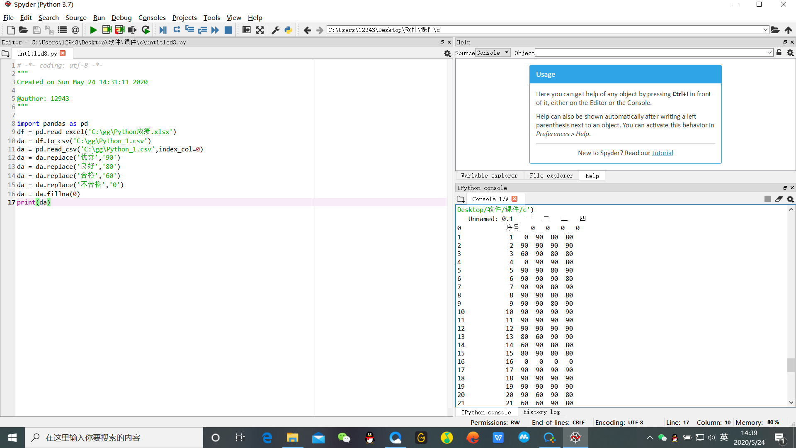Open the Source Console dropdown
The height and width of the screenshot is (448, 796).
point(493,53)
